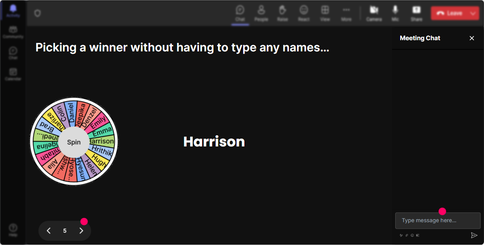Open Chat in the left sidebar
The height and width of the screenshot is (245, 484).
click(13, 53)
